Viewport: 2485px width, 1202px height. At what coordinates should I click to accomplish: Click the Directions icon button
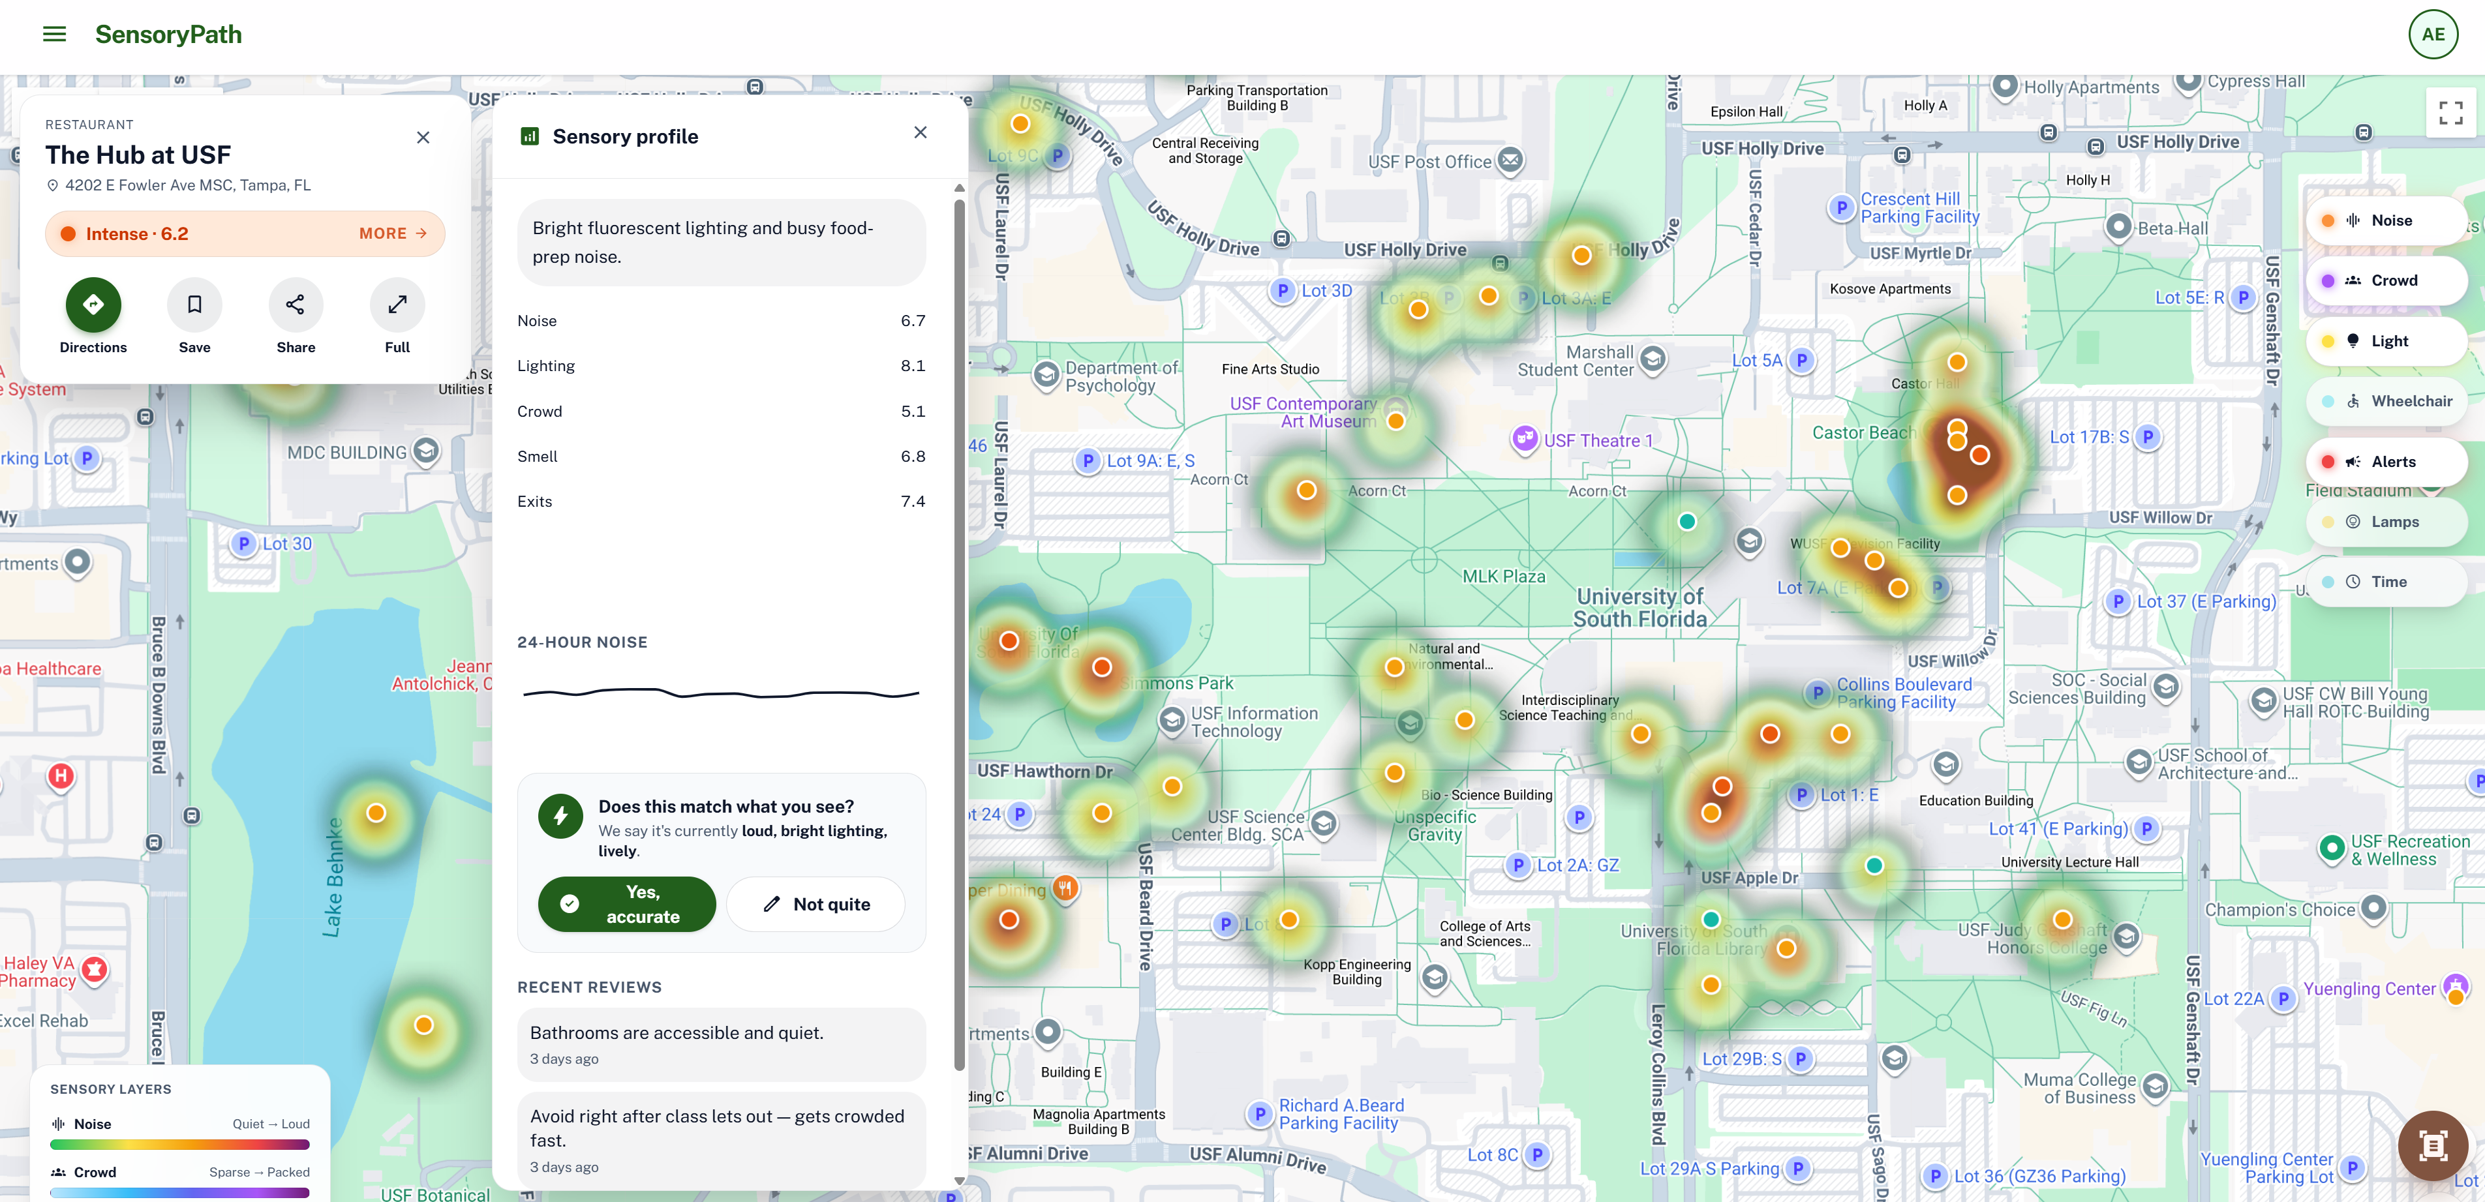click(x=93, y=305)
